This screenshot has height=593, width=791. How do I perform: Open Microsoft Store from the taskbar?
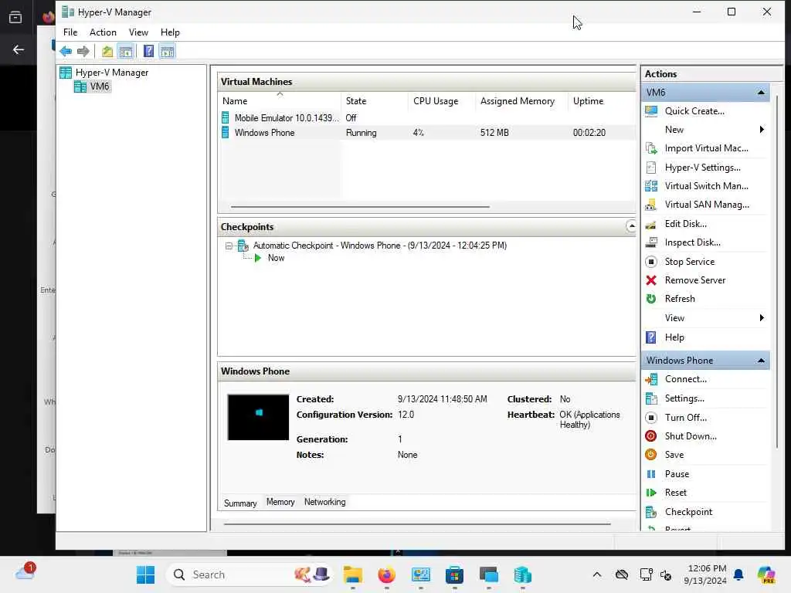pyautogui.click(x=454, y=574)
